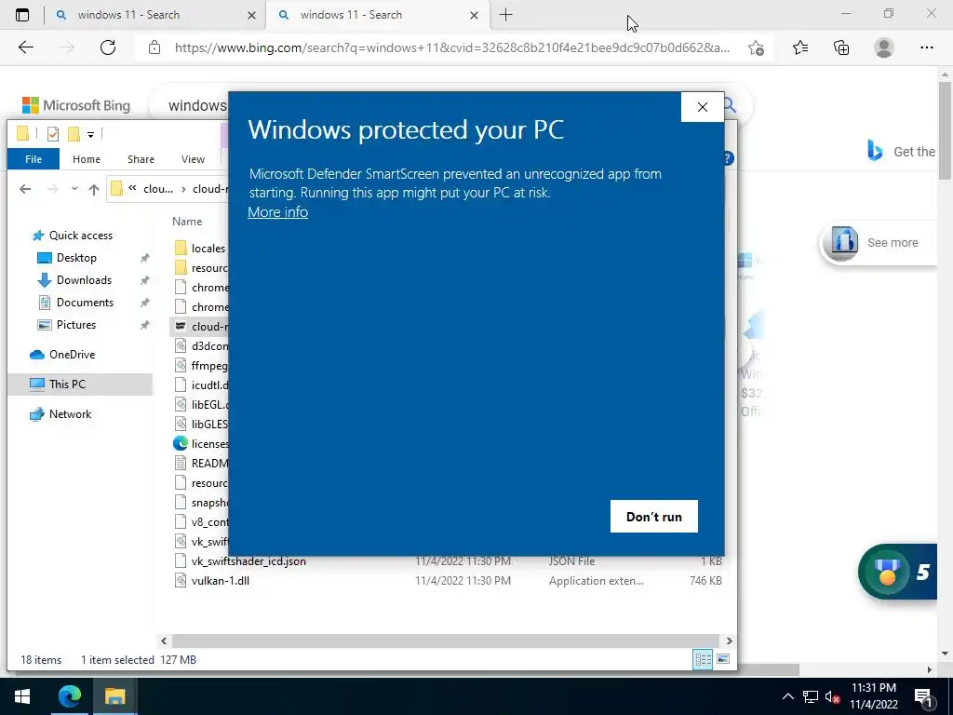Open the Share ribbon tab in File Explorer
Viewport: 953px width, 715px height.
point(141,159)
